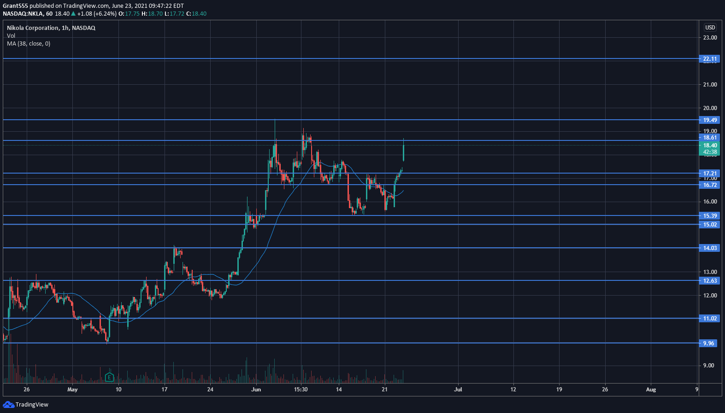The height and width of the screenshot is (413, 725).
Task: Select the 9.96 price level label
Action: 708,343
